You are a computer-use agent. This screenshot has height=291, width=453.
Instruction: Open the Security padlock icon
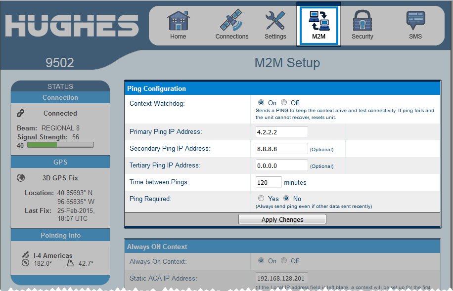[362, 21]
